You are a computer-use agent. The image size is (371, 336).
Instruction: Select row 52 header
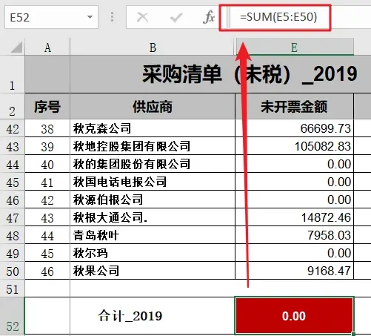tap(13, 316)
